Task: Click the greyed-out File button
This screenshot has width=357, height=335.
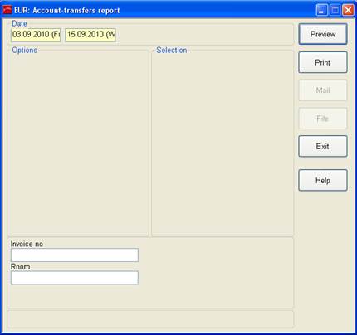Action: click(323, 119)
